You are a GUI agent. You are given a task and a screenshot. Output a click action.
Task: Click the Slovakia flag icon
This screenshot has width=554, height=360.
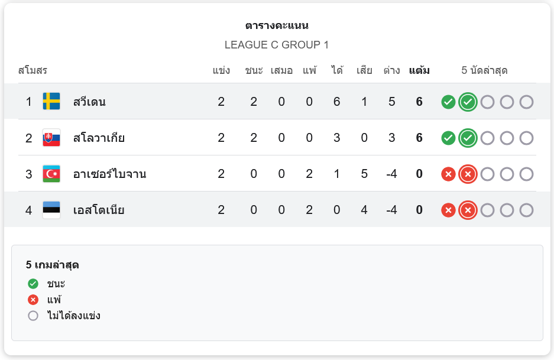[51, 138]
